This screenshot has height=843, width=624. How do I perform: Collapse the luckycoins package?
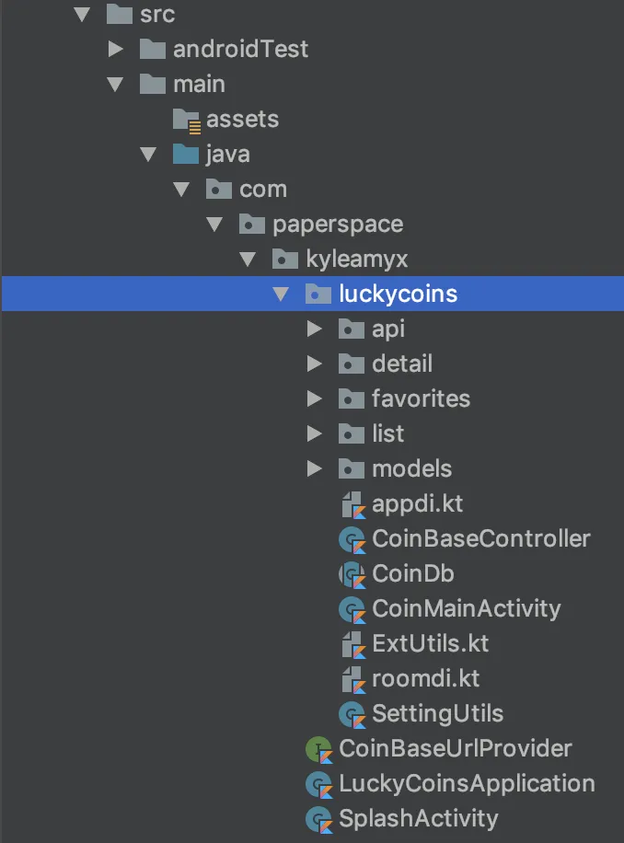282,294
